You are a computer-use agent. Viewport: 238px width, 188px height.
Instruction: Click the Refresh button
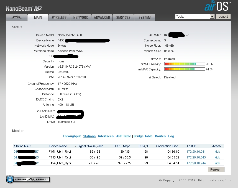pos(216,170)
